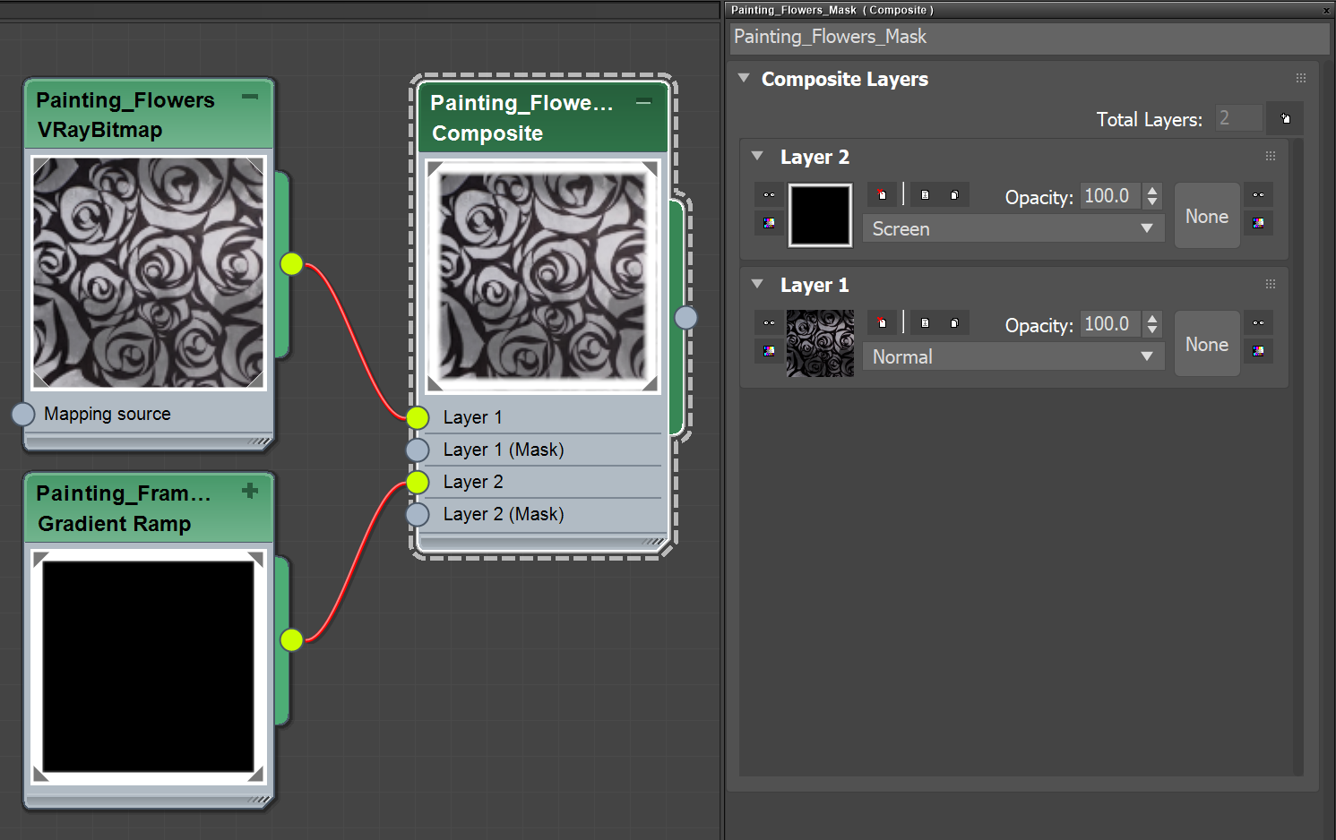Click the Layer 1 opacity up spinner
Viewport: 1336px width, 840px height.
click(1151, 319)
